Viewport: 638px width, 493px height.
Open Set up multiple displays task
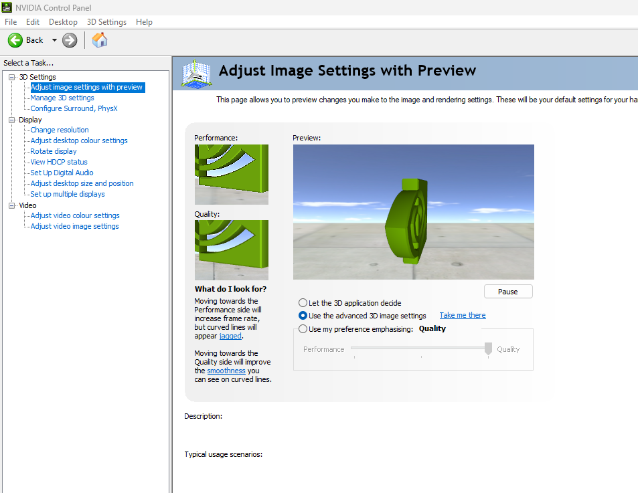(68, 194)
